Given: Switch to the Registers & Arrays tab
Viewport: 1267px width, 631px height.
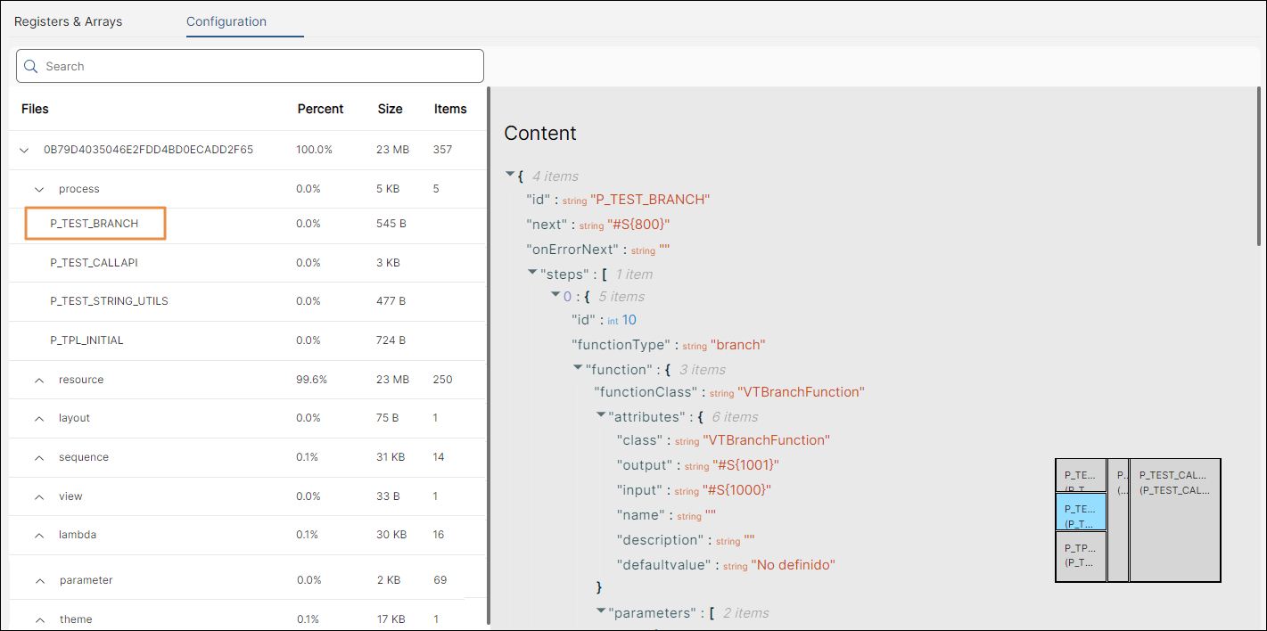Looking at the screenshot, I should pyautogui.click(x=68, y=21).
